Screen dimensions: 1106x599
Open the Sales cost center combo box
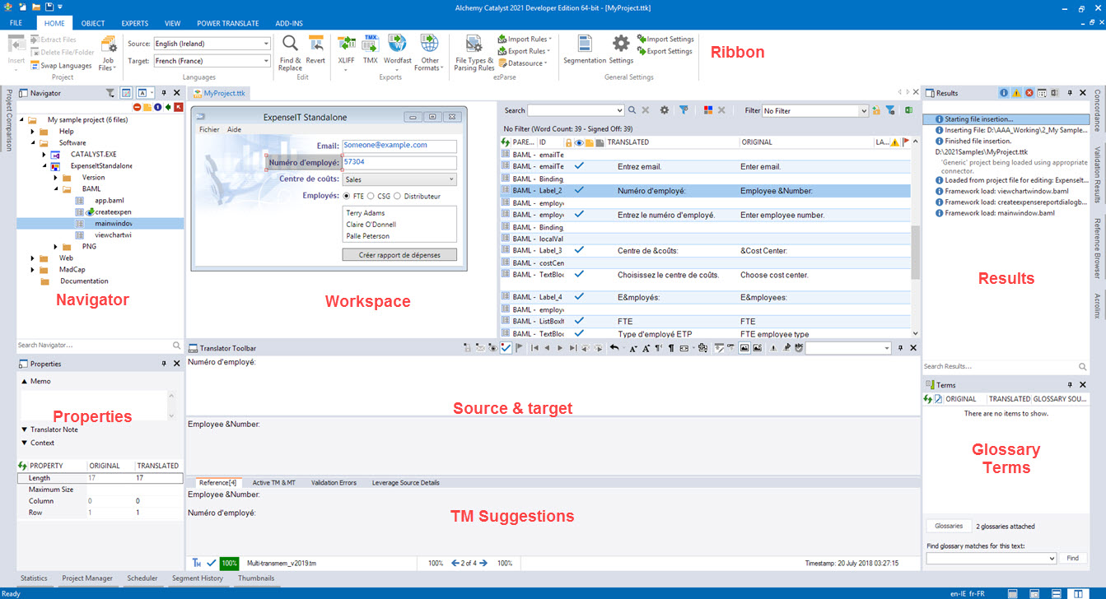[399, 179]
